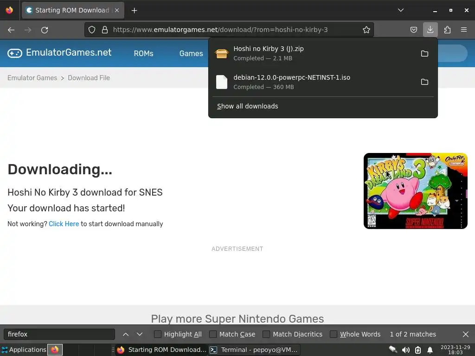Open the Games navigation item
The width and height of the screenshot is (475, 356).
point(191,53)
